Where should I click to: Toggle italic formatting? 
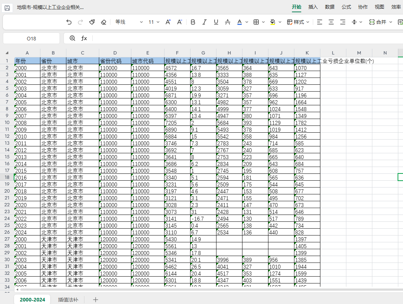(x=205, y=22)
